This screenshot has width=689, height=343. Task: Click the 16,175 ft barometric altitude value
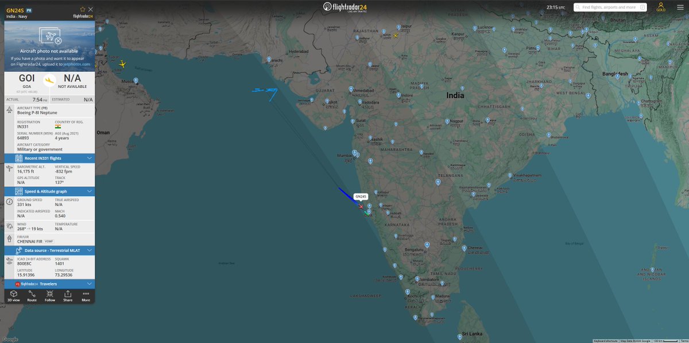25,171
